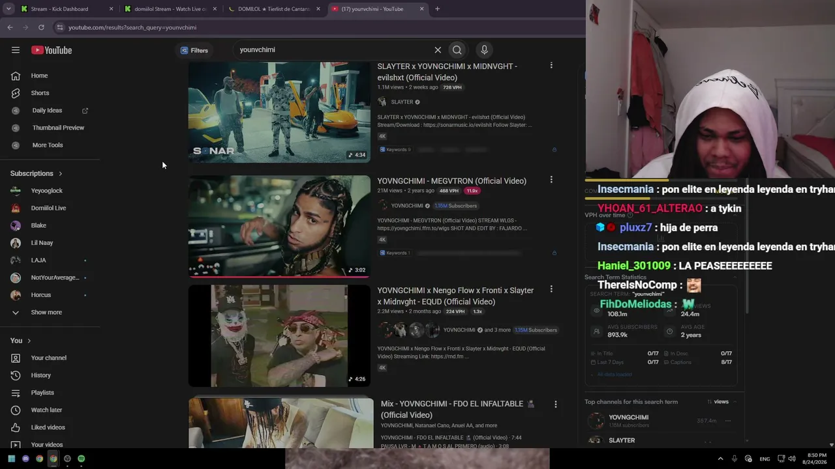Viewport: 835px width, 469px height.
Task: Collapse the Top channels for this search term panel
Action: click(735, 402)
